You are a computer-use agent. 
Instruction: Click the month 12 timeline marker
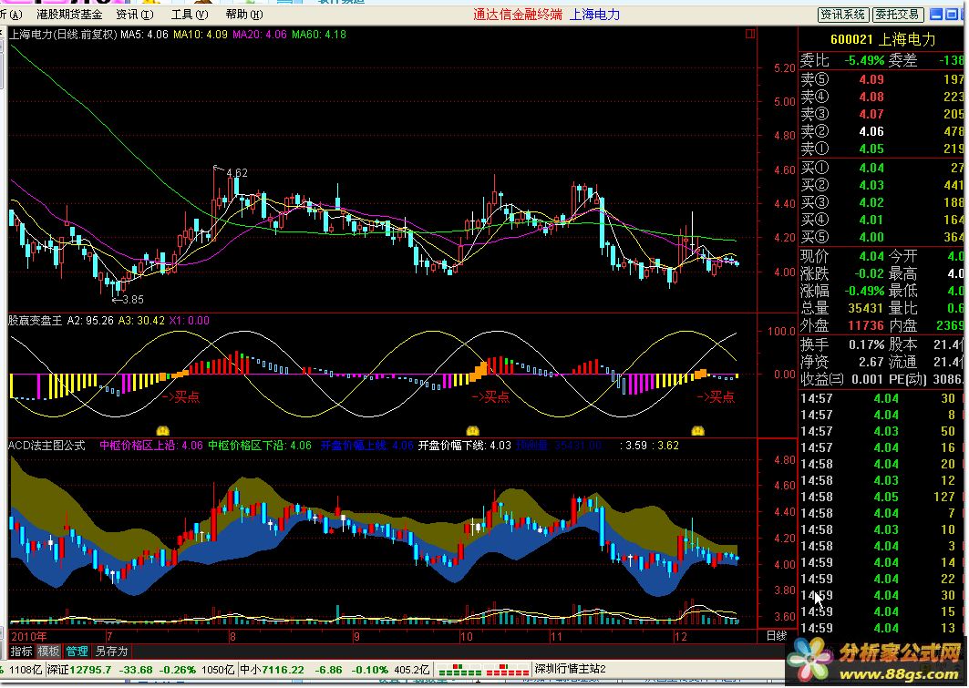point(681,636)
